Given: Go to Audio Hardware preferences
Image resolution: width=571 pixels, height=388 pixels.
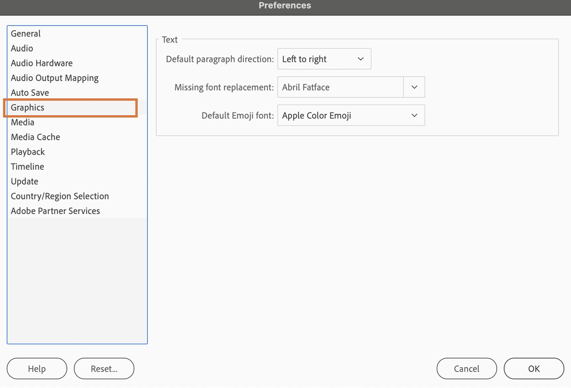Looking at the screenshot, I should click(x=42, y=63).
